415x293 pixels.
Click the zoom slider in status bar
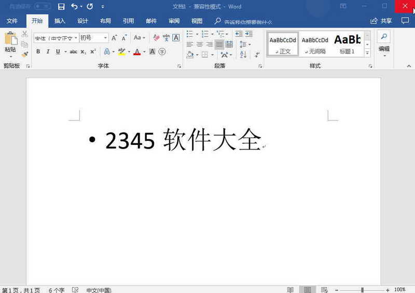[x=362, y=290]
